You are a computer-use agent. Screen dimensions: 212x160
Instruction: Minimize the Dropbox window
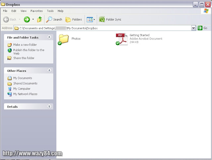[x=195, y=4]
